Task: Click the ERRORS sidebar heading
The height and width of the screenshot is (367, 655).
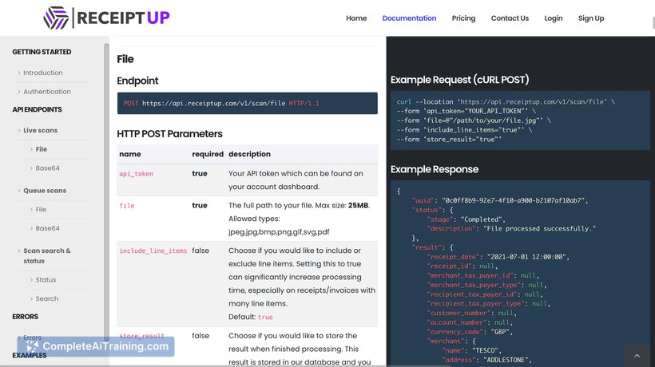Action: pyautogui.click(x=25, y=317)
